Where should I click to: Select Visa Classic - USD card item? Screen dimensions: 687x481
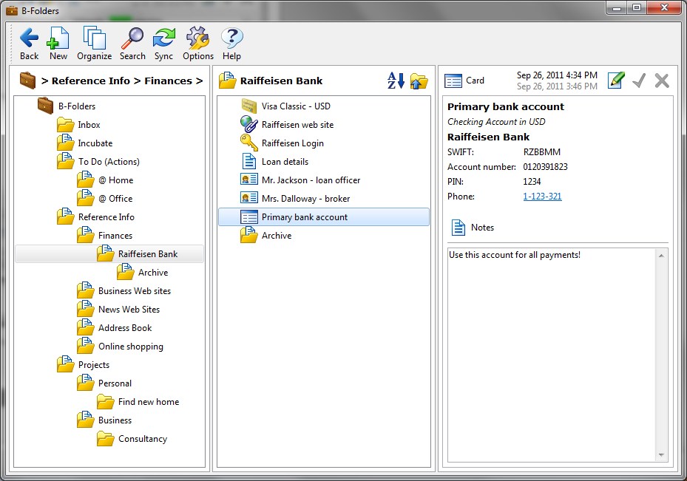coord(324,106)
